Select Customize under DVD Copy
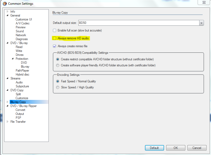 [x=22, y=98]
